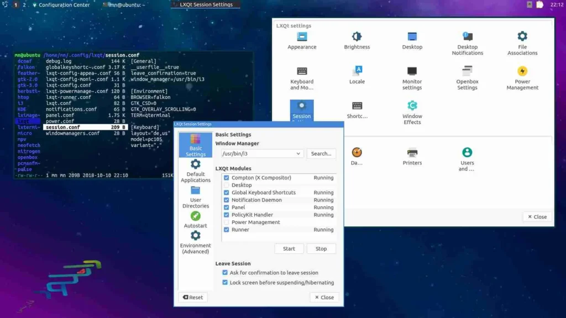Screen dimensions: 566x318
Task: Expand the Window Manager combo box
Action: (261, 153)
